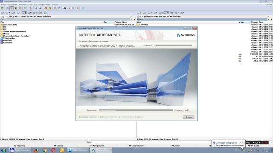Click the Alt+F4 Выход button
The height and width of the screenshot is (153, 273).
pyautogui.click(x=253, y=146)
